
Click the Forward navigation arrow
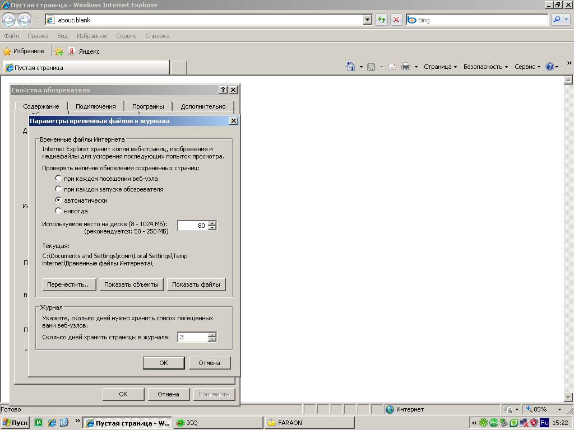click(x=24, y=20)
